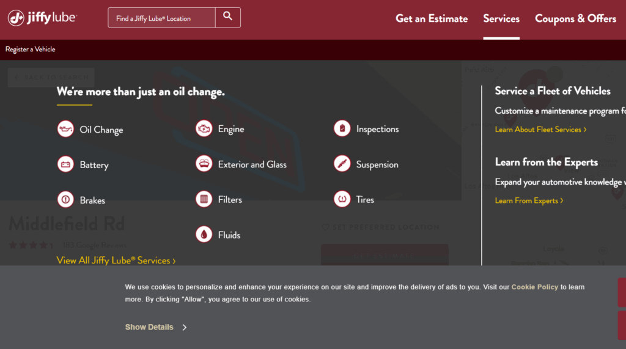This screenshot has width=626, height=349.
Task: Click the Engine service icon
Action: (204, 128)
